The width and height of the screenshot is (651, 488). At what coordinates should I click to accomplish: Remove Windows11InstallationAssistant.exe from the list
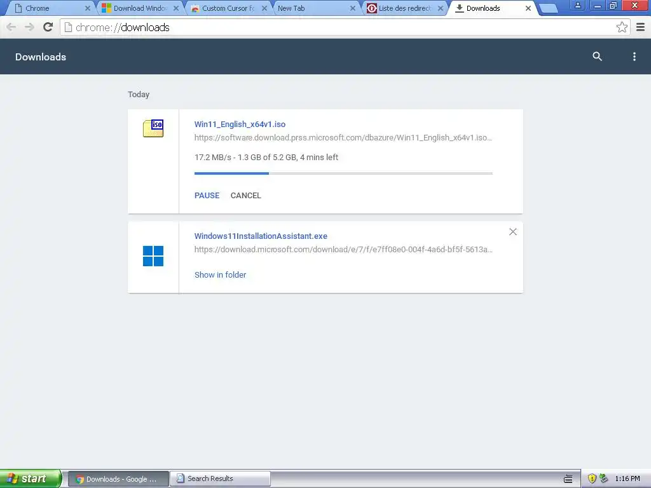click(x=513, y=232)
